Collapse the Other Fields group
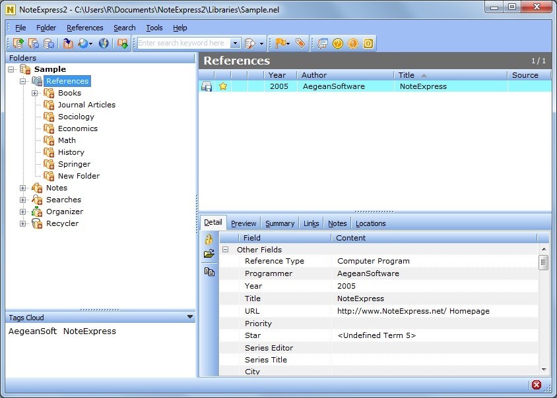 point(225,249)
